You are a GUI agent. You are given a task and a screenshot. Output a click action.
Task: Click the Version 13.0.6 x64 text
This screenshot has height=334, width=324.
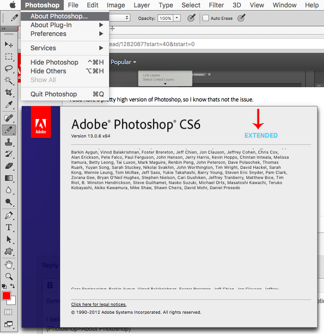pos(91,136)
